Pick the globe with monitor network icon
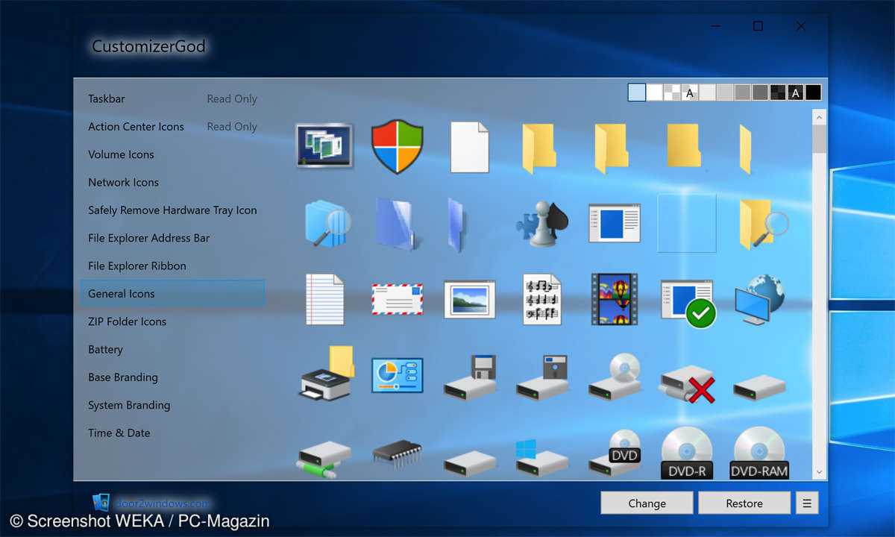The width and height of the screenshot is (895, 537). [x=758, y=299]
